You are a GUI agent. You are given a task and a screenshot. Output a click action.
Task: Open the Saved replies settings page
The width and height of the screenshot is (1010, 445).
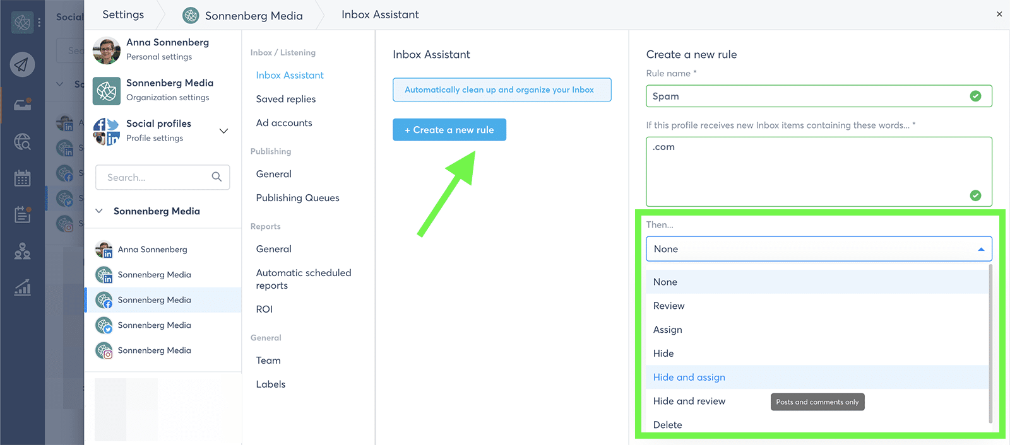point(286,99)
